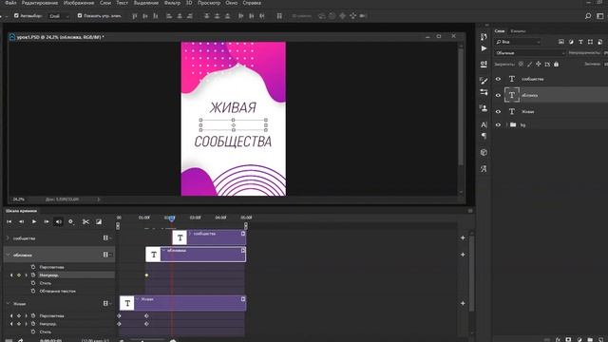Filter layers by adjustment layers icon
608x342 pixels.
(571, 42)
